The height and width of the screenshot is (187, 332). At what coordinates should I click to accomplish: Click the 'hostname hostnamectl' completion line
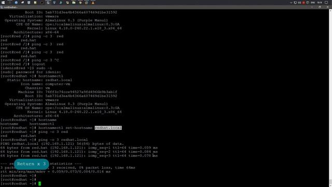(x=27, y=124)
